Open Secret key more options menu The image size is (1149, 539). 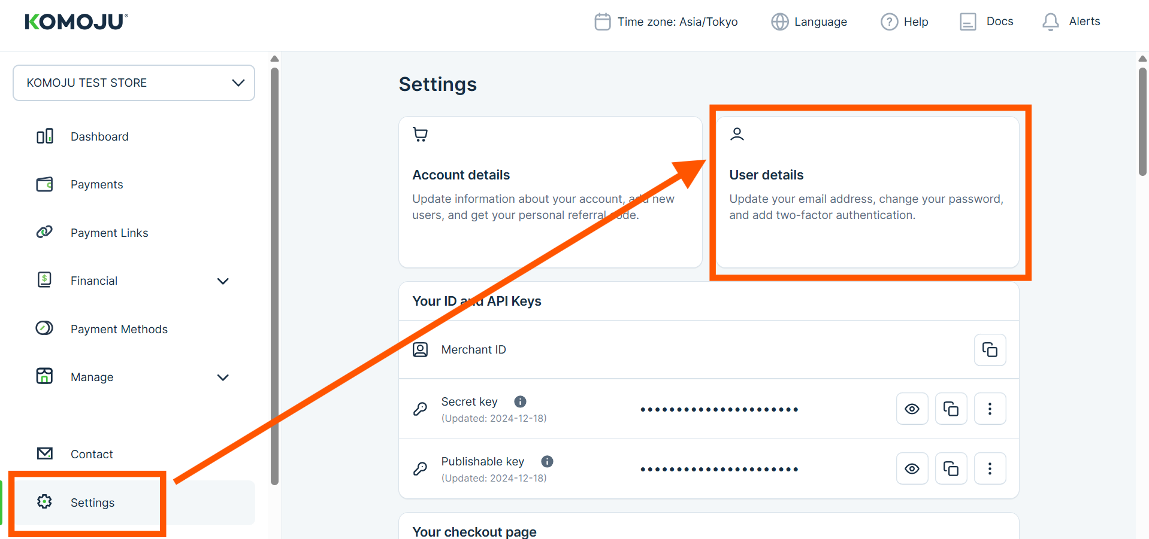click(x=990, y=409)
